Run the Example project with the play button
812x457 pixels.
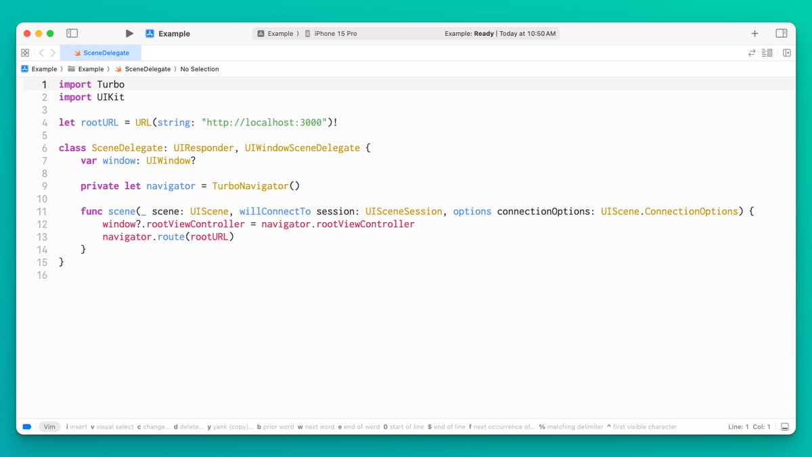tap(129, 33)
